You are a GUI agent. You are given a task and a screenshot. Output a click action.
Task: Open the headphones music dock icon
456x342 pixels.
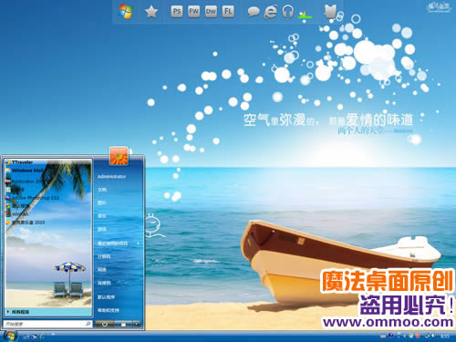[287, 12]
